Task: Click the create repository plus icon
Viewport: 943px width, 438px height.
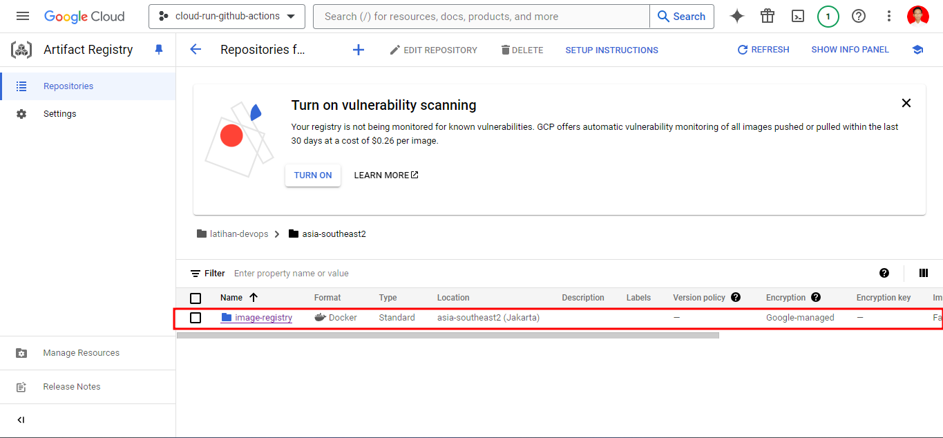Action: [x=358, y=50]
